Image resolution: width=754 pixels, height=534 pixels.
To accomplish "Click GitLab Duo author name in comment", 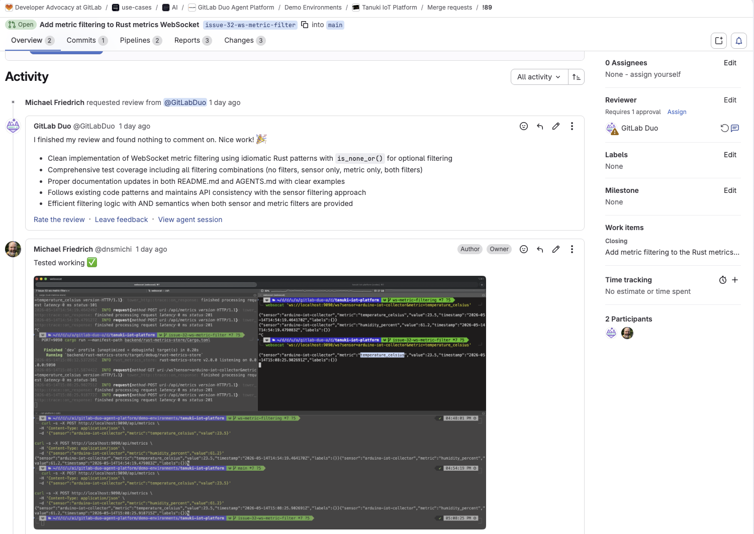I will point(52,126).
